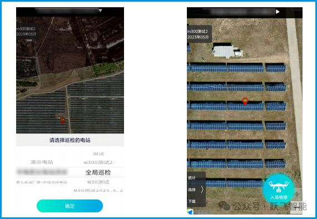Expand the 选择 chevron arrow

(x=202, y=190)
